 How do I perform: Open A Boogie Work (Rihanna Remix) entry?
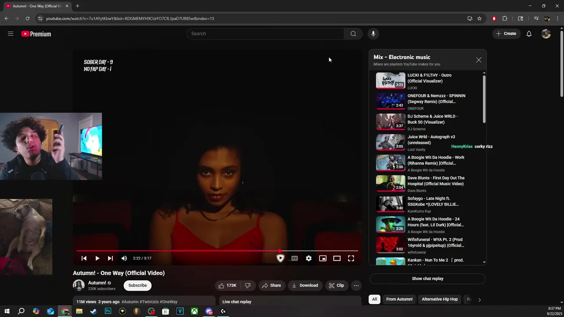[x=427, y=163]
